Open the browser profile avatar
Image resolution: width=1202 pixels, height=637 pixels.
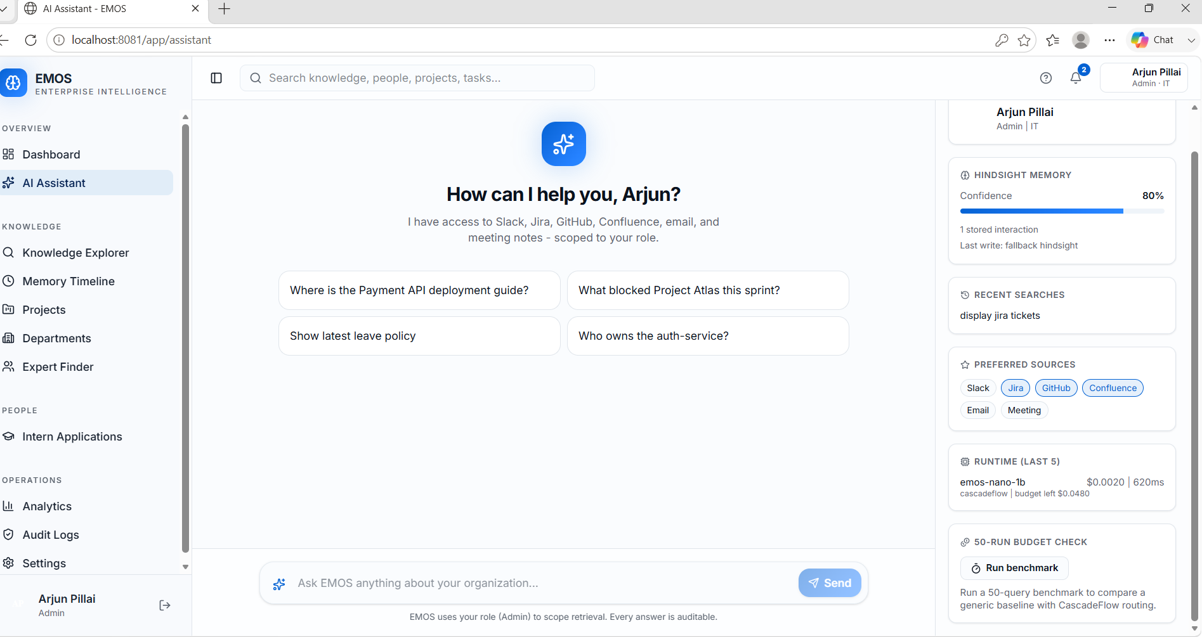(1081, 40)
